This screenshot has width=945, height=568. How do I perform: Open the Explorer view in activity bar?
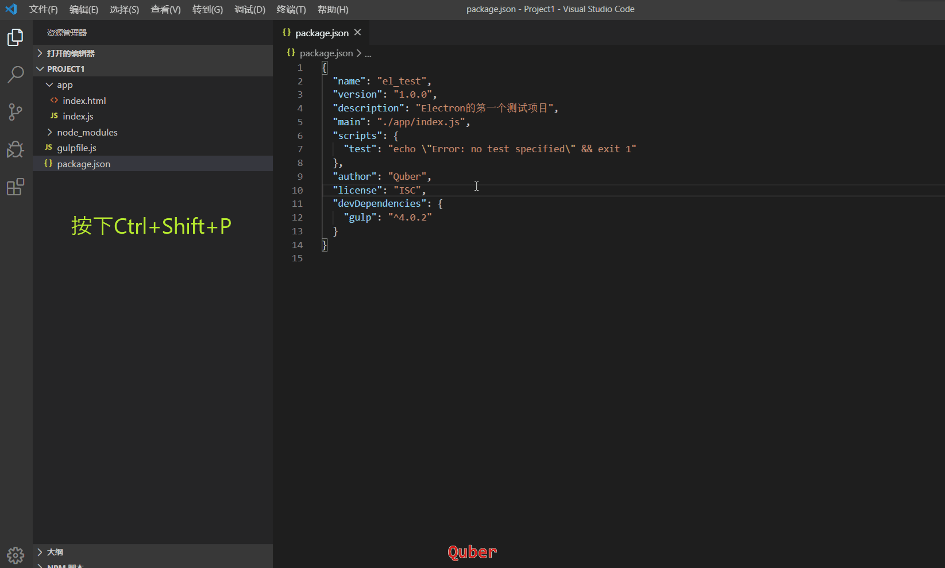tap(16, 37)
